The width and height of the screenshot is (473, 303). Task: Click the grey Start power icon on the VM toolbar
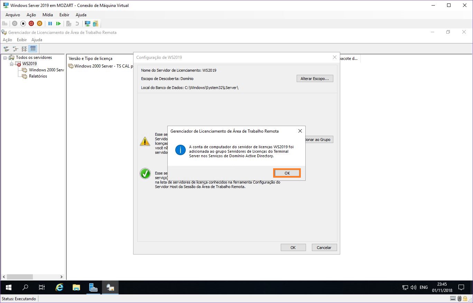(15, 24)
